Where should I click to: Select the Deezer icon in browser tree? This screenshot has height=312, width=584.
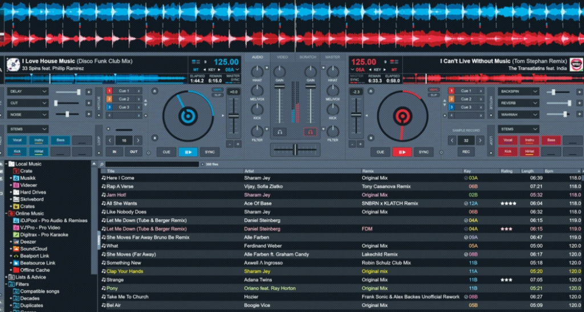coord(16,242)
